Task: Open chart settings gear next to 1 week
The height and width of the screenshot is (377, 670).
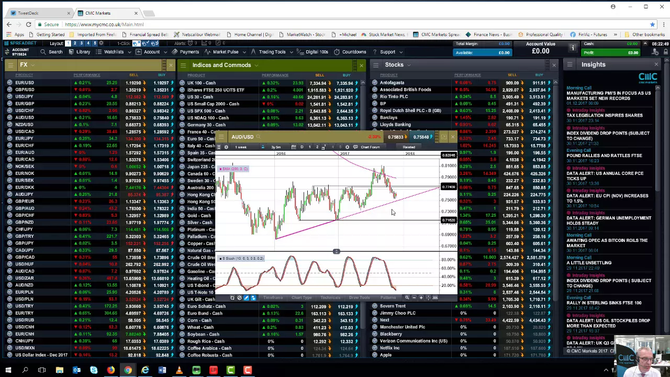Action: 226,147
